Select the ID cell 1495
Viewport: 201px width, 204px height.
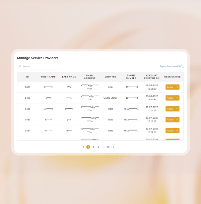[x=27, y=98]
